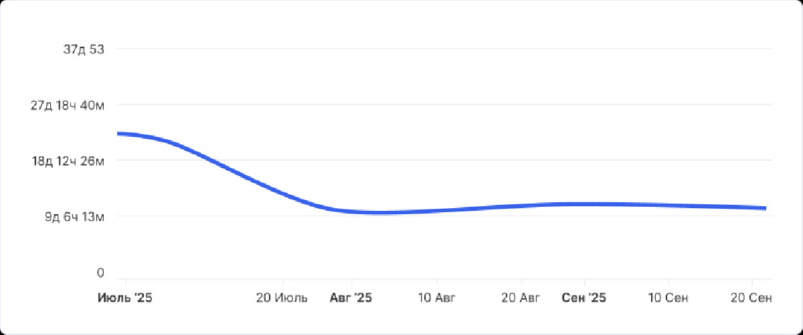Click the 'Авг '25' month label
Image resolution: width=803 pixels, height=335 pixels.
351,298
